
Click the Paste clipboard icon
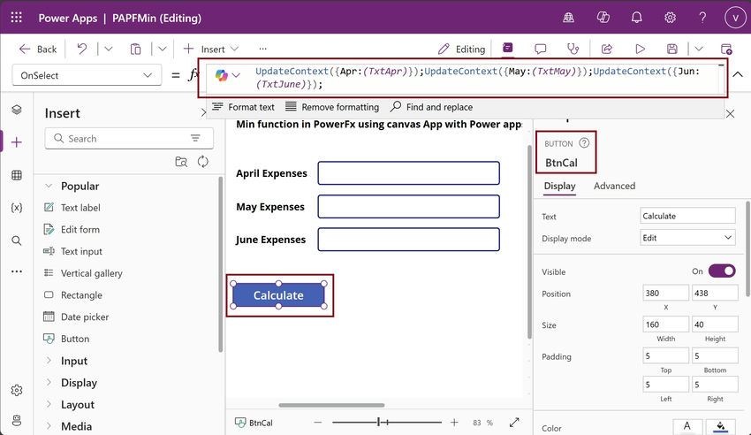click(135, 49)
